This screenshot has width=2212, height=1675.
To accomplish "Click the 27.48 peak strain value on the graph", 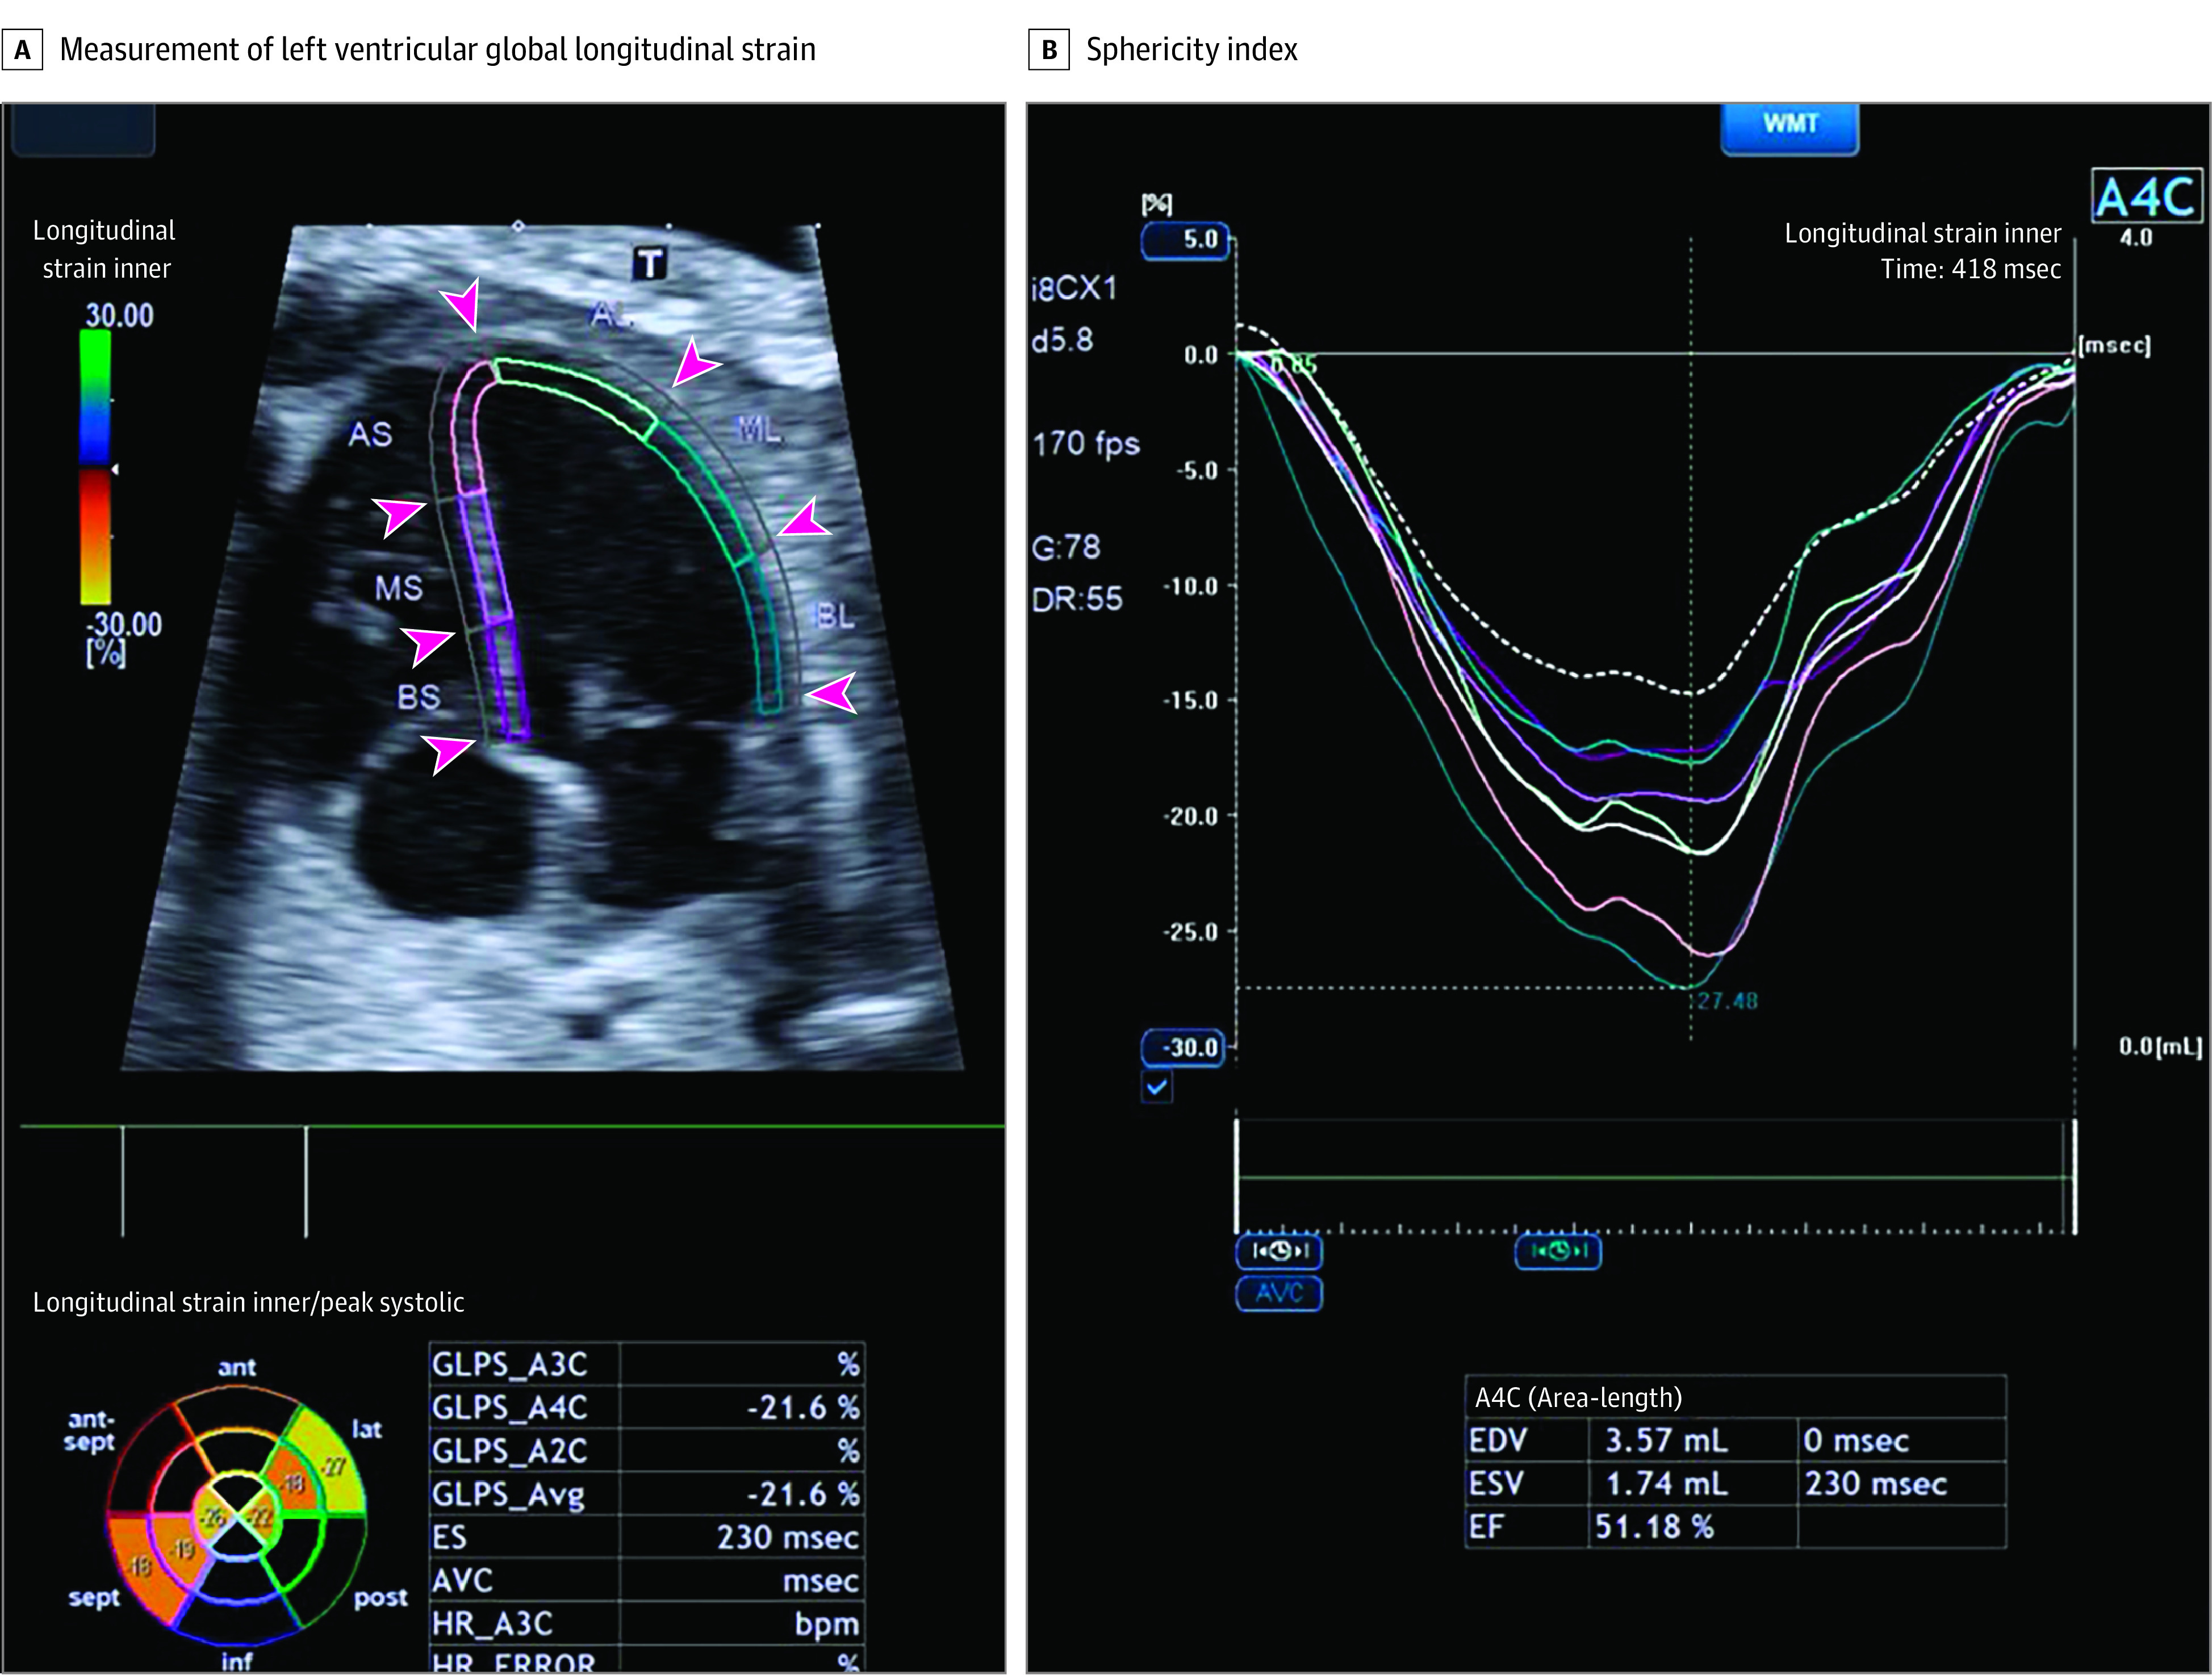I will click(1728, 1001).
